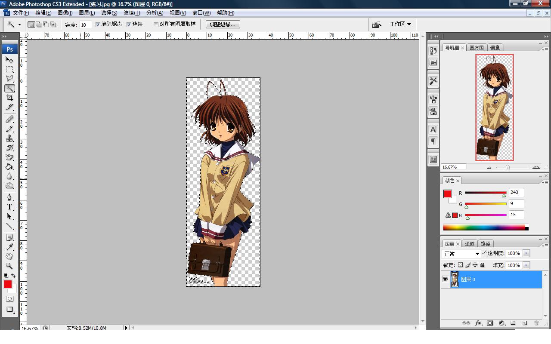Open the Paragraph panel icon
551x344 pixels.
433,141
